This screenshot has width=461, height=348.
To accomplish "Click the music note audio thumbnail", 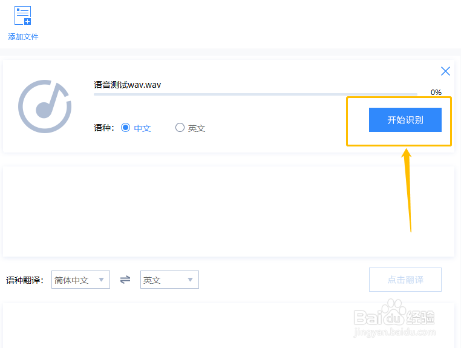I will (45, 106).
